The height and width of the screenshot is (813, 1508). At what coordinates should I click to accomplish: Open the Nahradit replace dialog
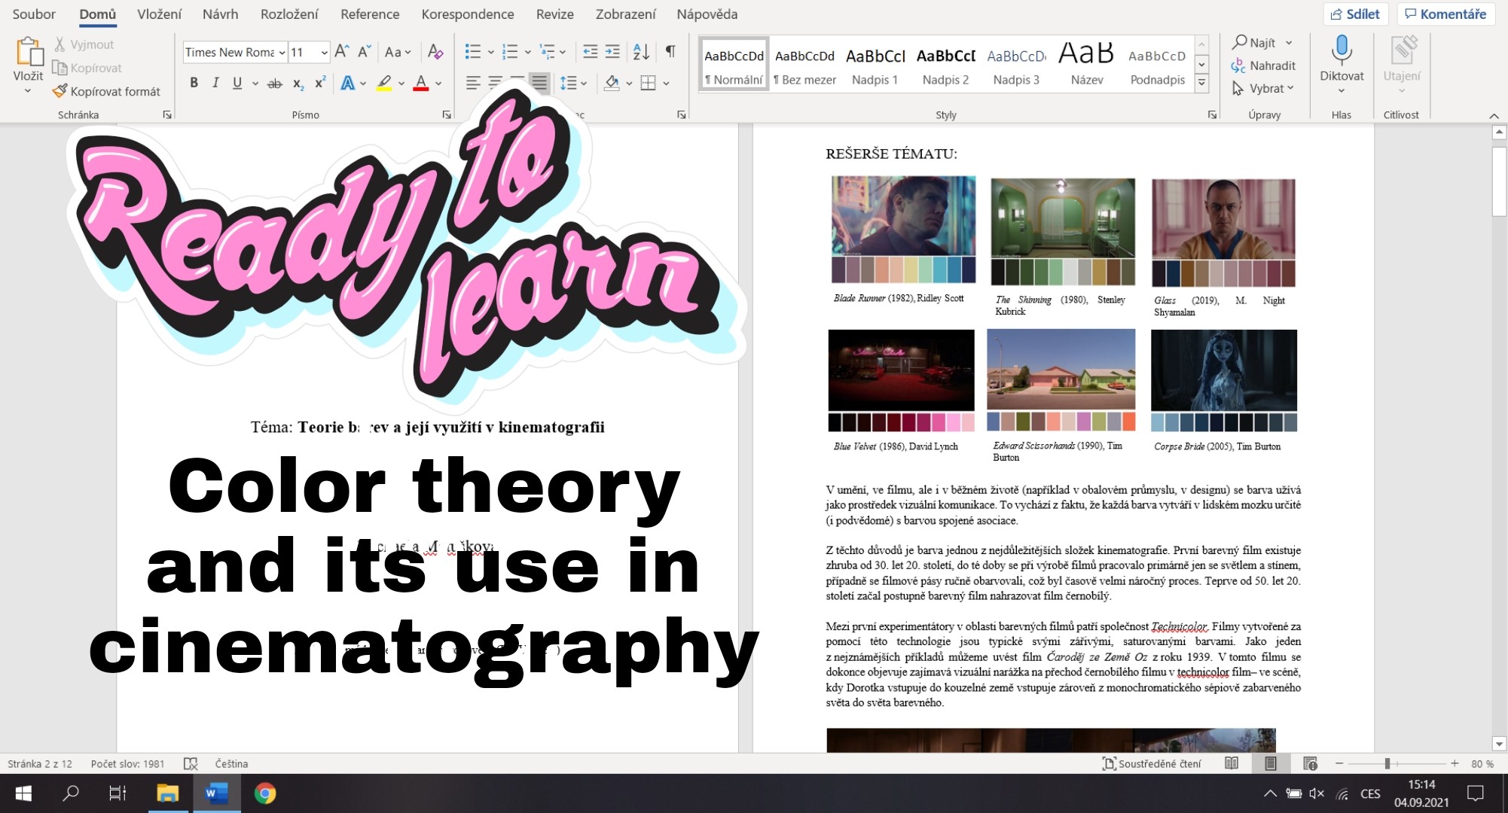[1263, 65]
